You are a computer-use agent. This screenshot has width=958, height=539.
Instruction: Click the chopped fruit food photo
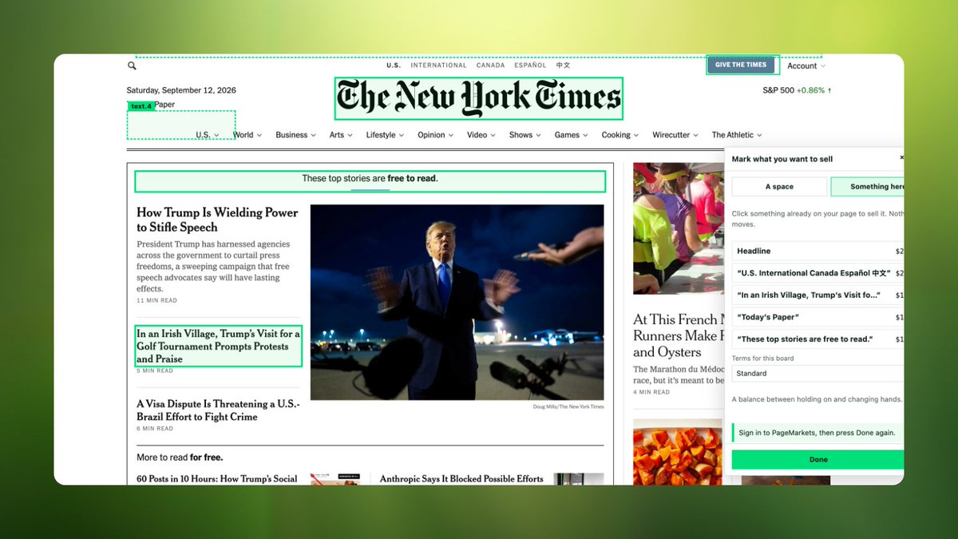(679, 451)
